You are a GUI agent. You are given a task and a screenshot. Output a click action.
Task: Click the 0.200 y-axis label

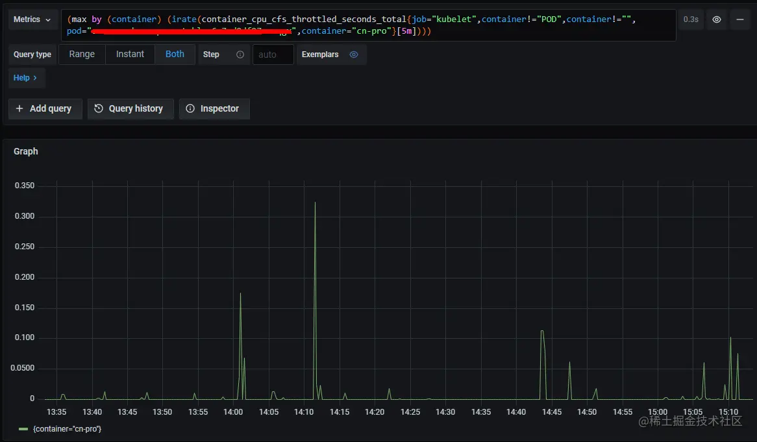(x=25, y=277)
